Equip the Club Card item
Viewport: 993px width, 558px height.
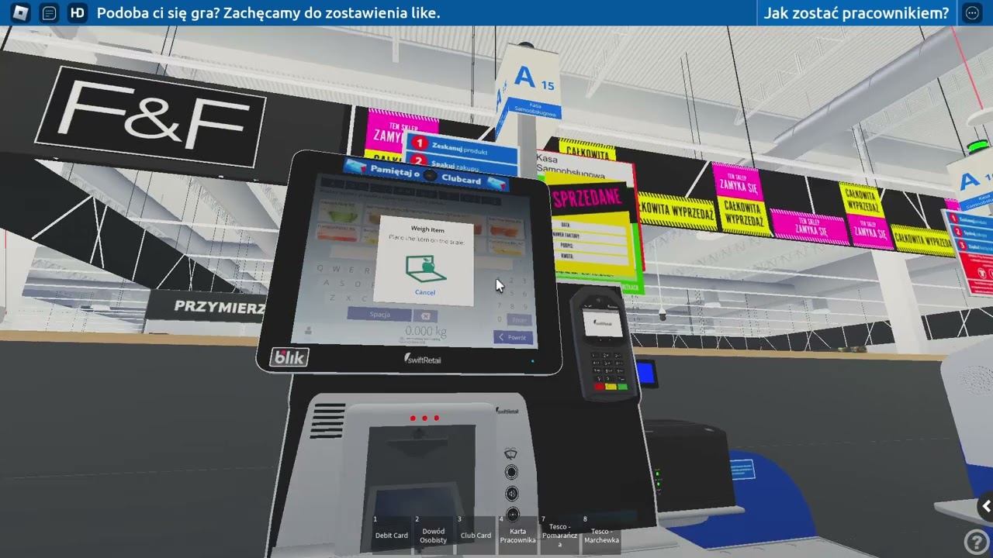coord(476,535)
